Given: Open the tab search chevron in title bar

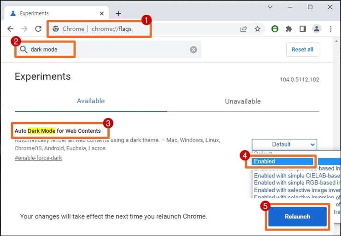Looking at the screenshot, I should [x=270, y=7].
